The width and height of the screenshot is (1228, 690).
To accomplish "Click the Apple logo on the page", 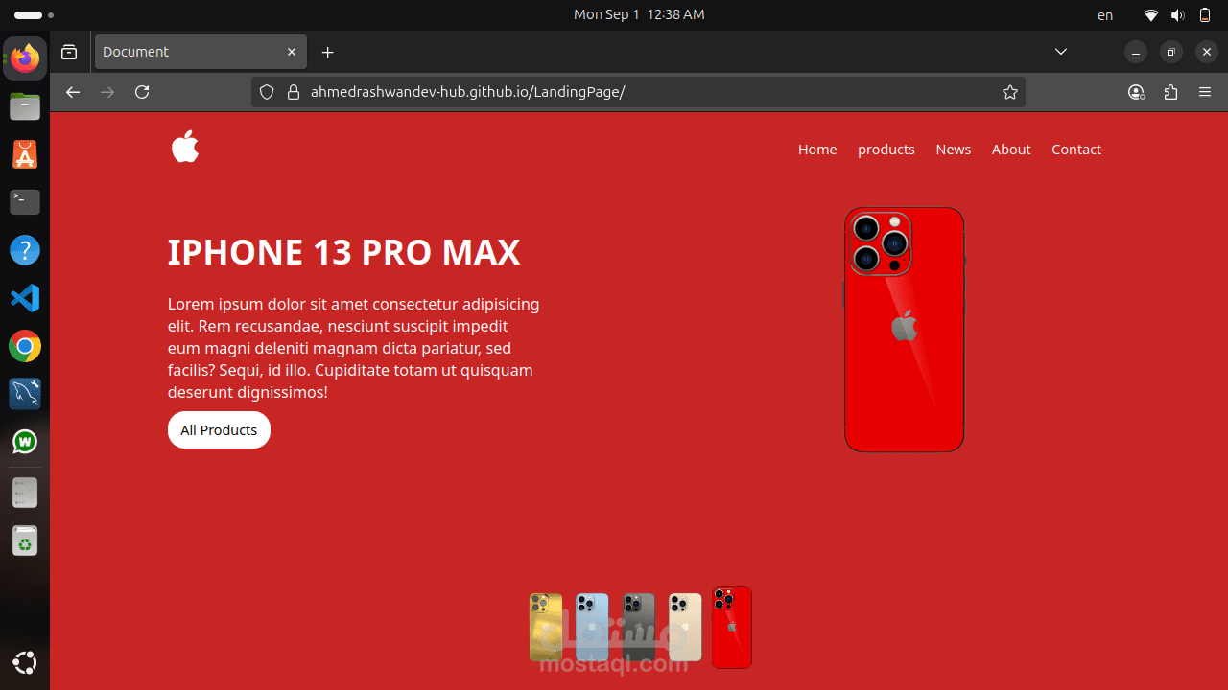I will [185, 147].
